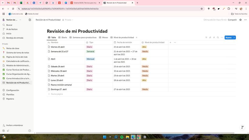Switch to the Diario view tab
Screen dimensions: 249x140
[63, 38]
